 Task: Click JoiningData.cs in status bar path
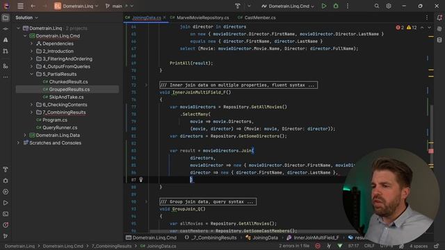(159, 246)
